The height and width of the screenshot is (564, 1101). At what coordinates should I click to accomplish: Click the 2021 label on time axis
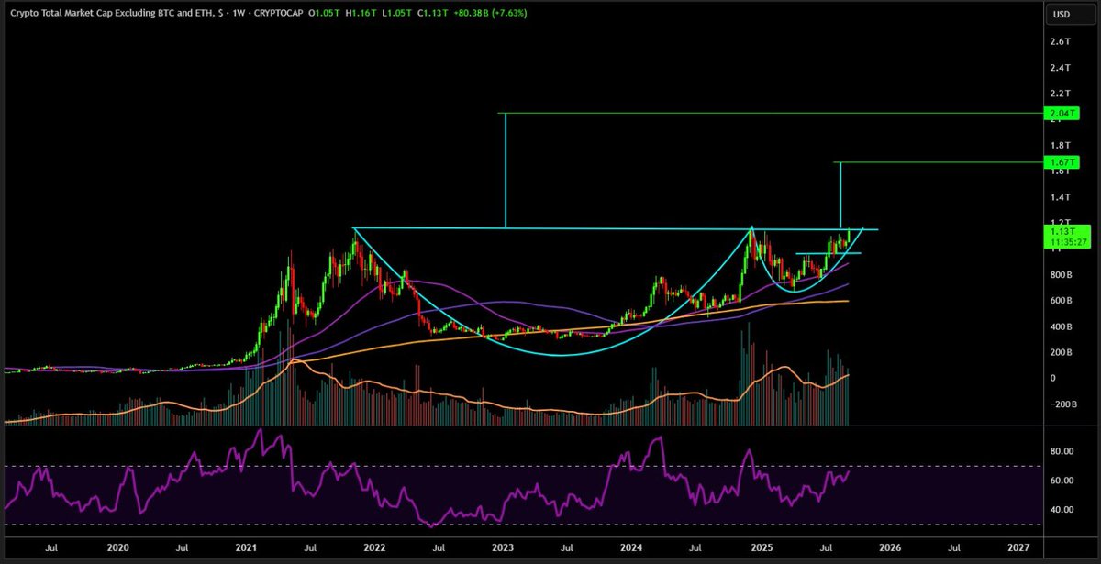pyautogui.click(x=246, y=547)
